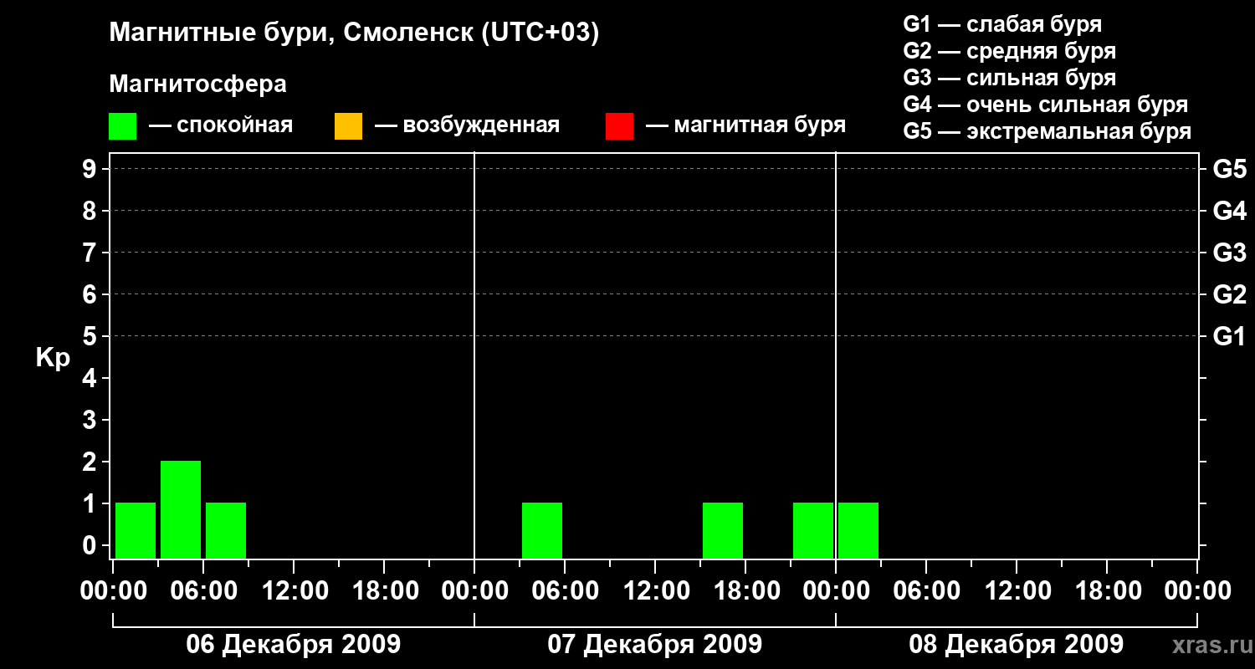
Task: Click the Kp value 9 on left axis
Action: 91,169
